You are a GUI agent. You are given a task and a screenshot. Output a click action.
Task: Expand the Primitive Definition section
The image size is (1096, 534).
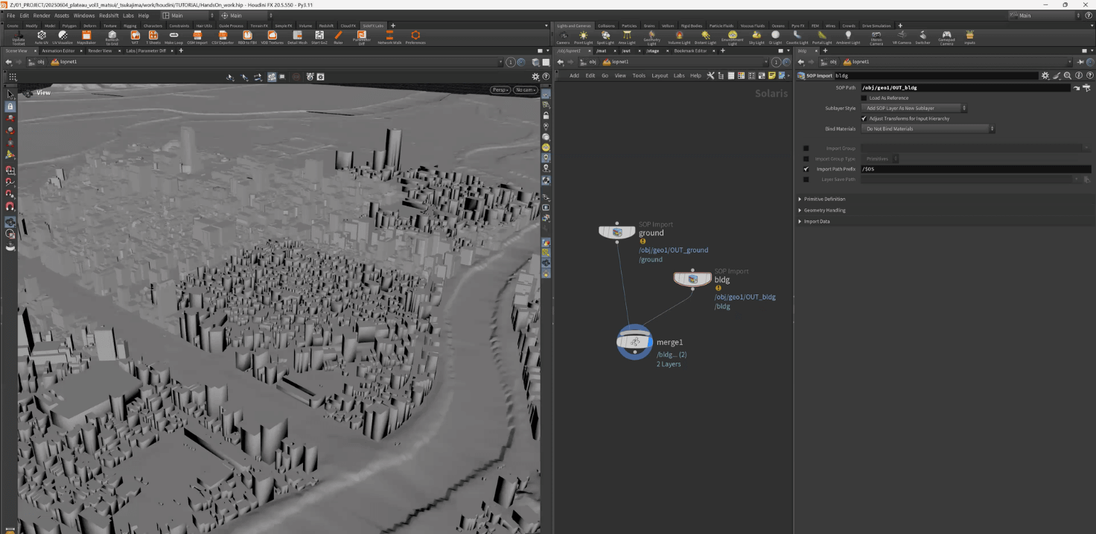[x=823, y=199]
